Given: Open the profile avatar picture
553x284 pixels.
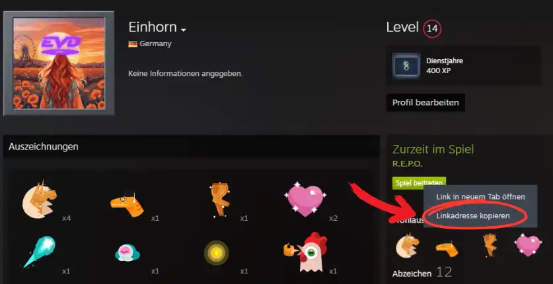Looking at the screenshot, I should pos(59,63).
